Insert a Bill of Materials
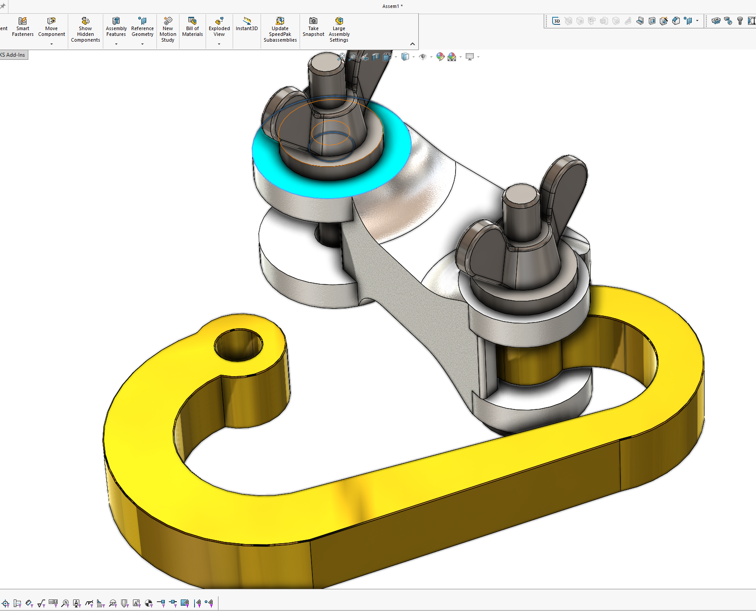The image size is (756, 611). click(x=192, y=27)
